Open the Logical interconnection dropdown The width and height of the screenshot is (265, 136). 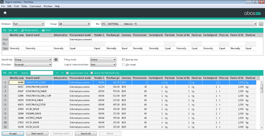[103, 64]
